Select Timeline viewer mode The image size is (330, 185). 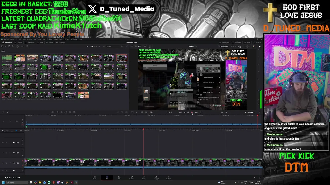(x=139, y=47)
